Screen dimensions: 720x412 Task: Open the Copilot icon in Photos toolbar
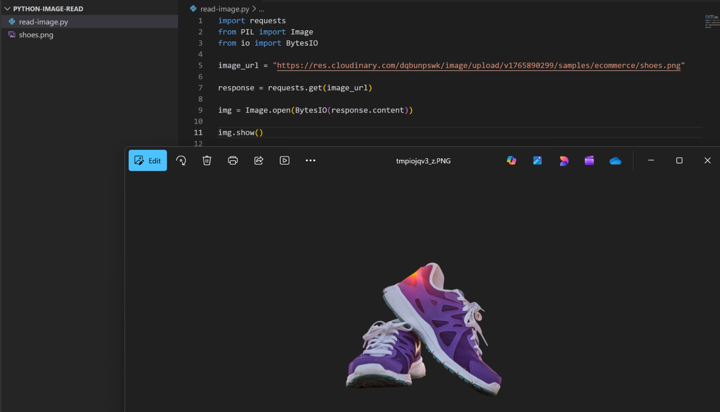(511, 161)
